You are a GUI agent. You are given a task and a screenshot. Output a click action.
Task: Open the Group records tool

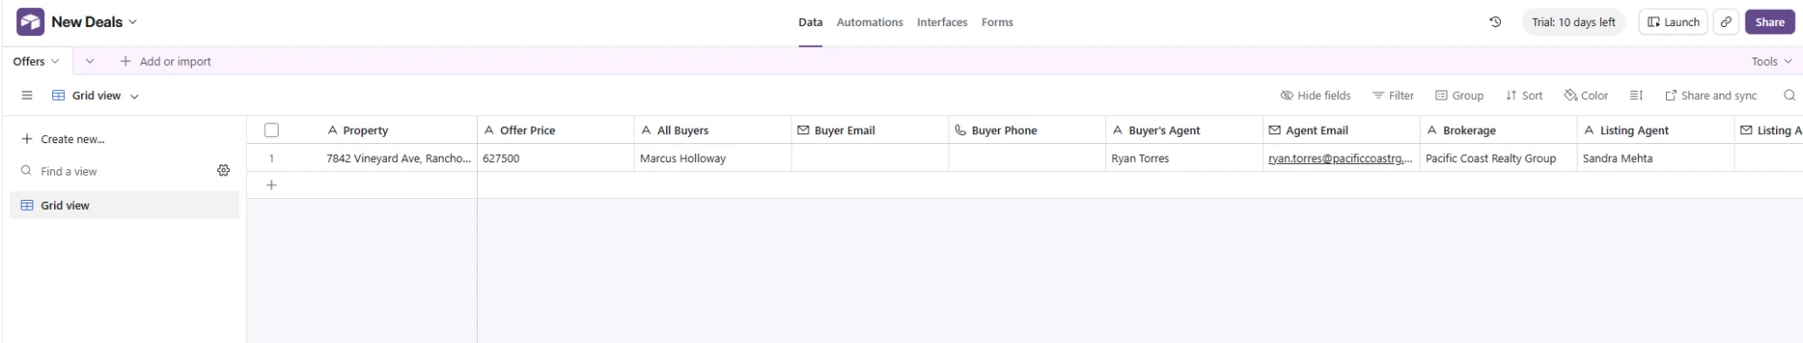pyautogui.click(x=1460, y=95)
